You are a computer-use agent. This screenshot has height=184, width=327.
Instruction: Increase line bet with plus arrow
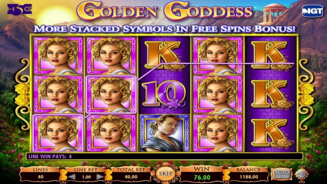tap(100, 177)
